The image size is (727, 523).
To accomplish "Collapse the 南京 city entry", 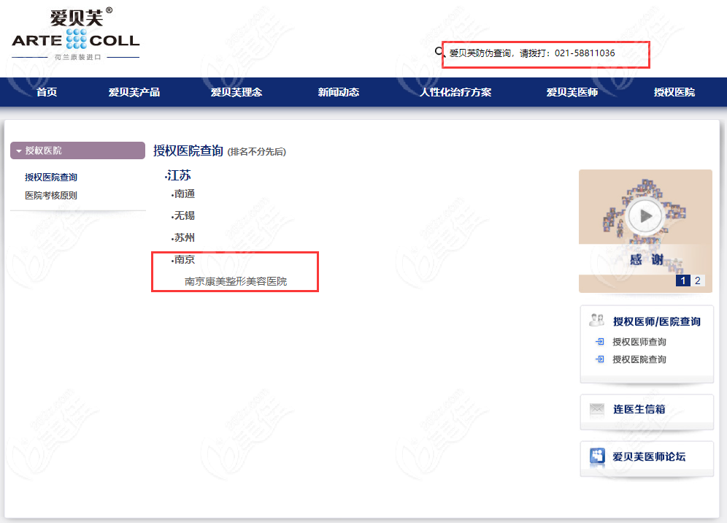I will click(183, 259).
